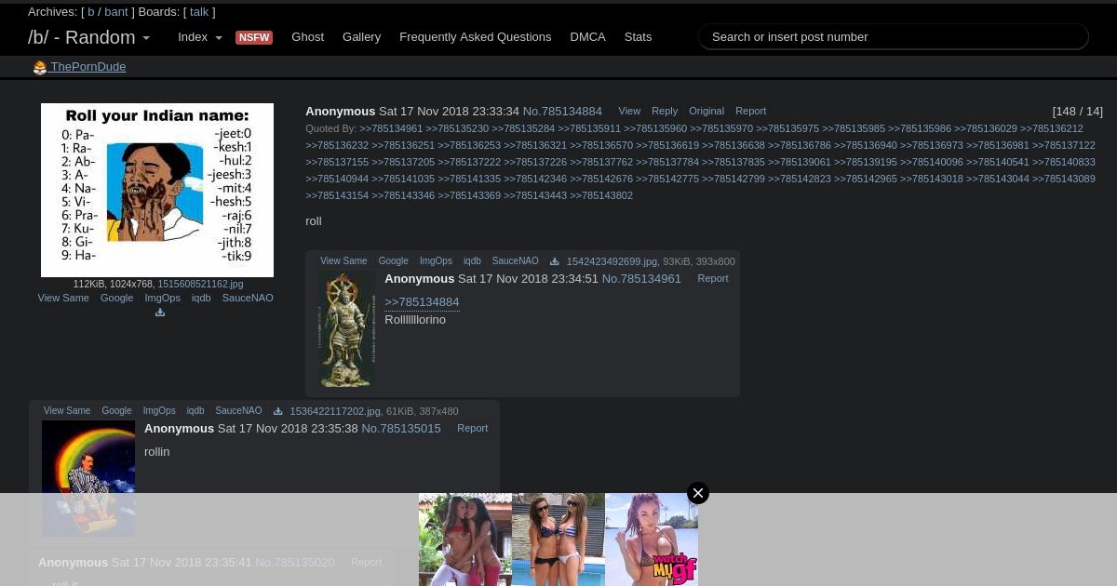Click Google on post 785135015
This screenshot has height=586, width=1117.
(116, 411)
